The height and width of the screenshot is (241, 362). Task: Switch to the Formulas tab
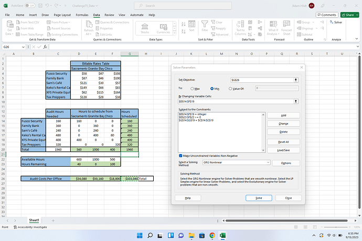[82, 15]
